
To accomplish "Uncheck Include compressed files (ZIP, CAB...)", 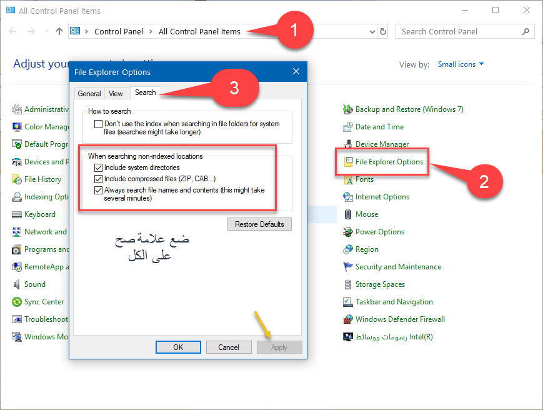I will pos(98,179).
